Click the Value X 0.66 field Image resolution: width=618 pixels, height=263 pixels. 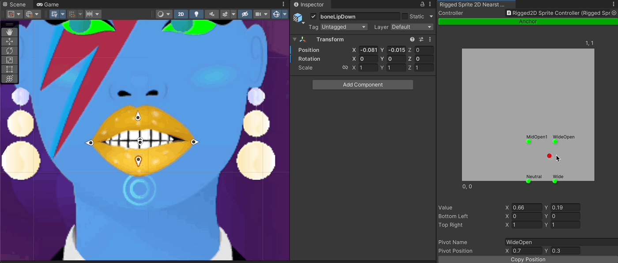(x=526, y=207)
